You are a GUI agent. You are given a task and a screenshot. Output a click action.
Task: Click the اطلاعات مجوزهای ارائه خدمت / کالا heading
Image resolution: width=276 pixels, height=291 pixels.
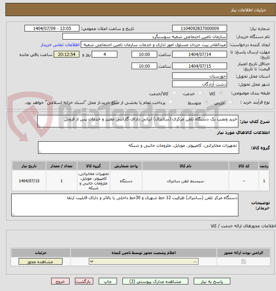click(243, 226)
